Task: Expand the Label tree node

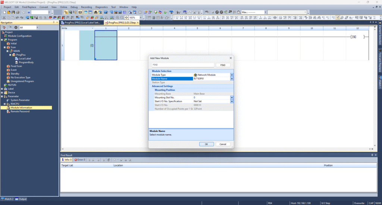Action: pyautogui.click(x=2, y=89)
